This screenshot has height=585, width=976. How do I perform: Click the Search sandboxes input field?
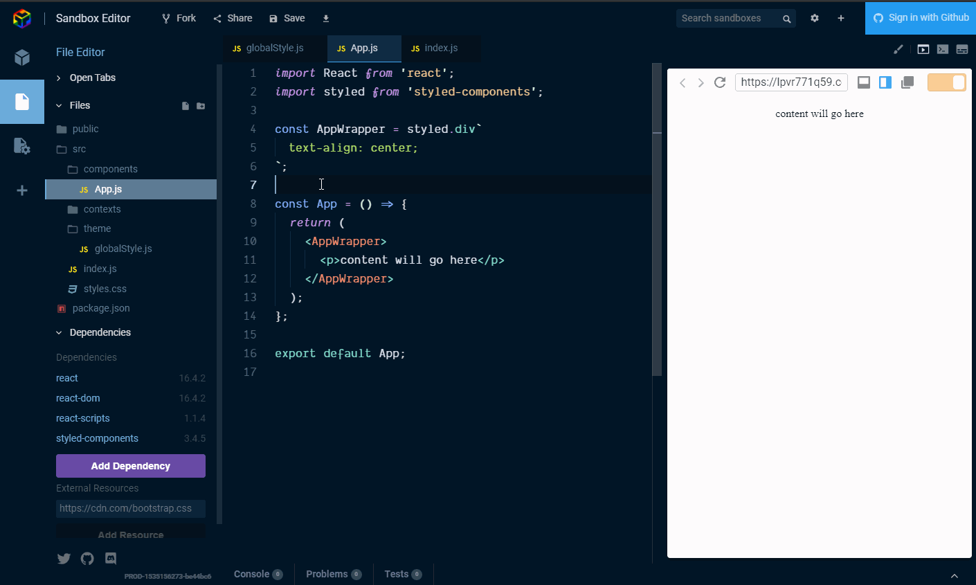[729, 19]
